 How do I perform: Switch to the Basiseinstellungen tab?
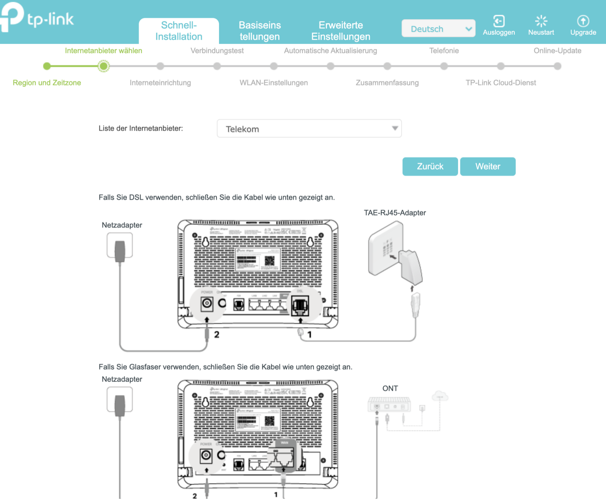(260, 31)
